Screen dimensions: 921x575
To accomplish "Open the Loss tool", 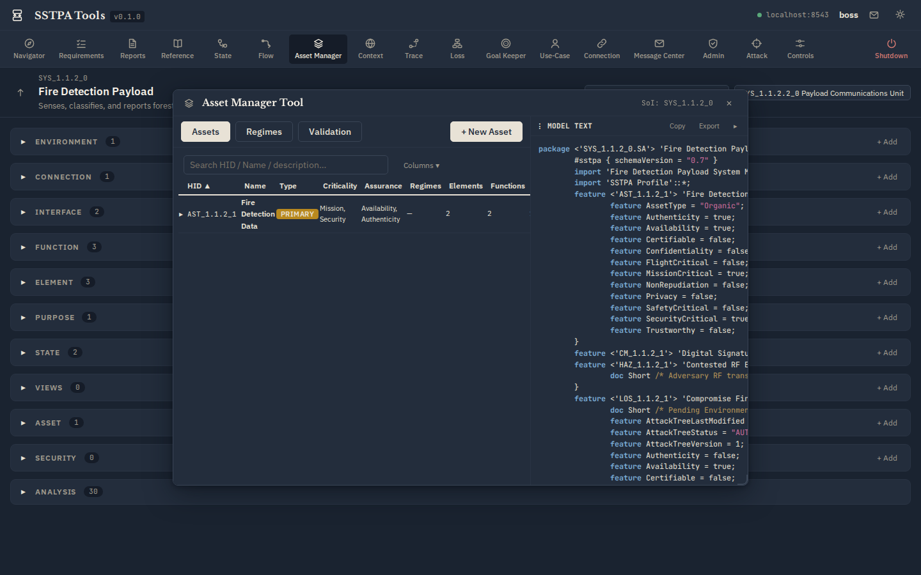I will pos(457,49).
